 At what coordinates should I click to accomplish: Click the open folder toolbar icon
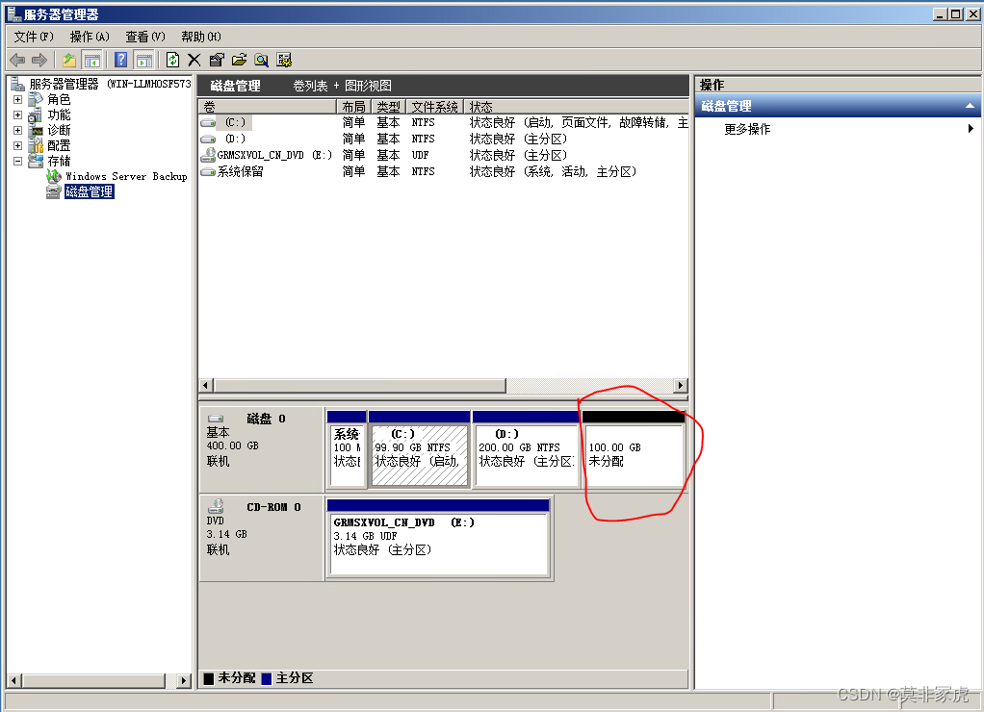239,60
